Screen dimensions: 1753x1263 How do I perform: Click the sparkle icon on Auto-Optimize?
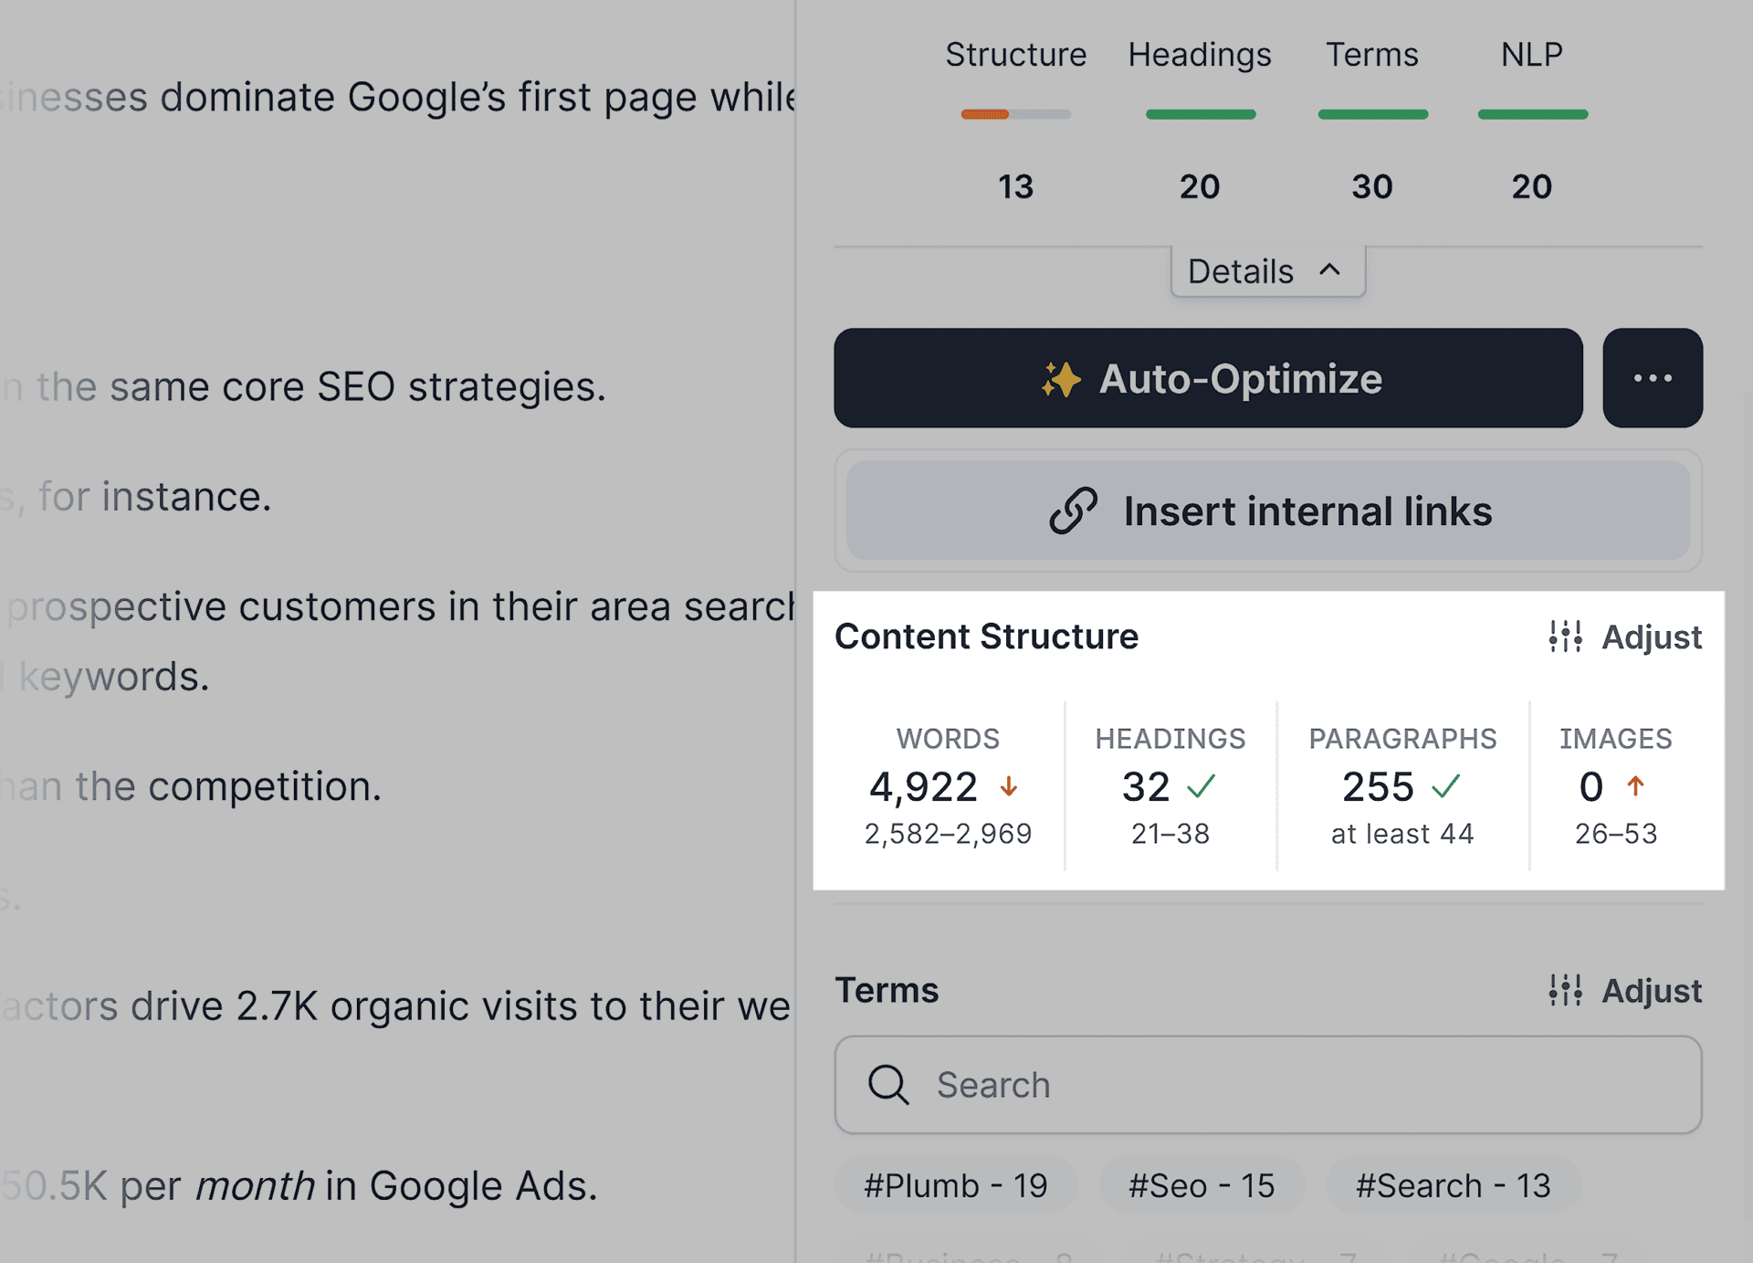[x=1062, y=378]
